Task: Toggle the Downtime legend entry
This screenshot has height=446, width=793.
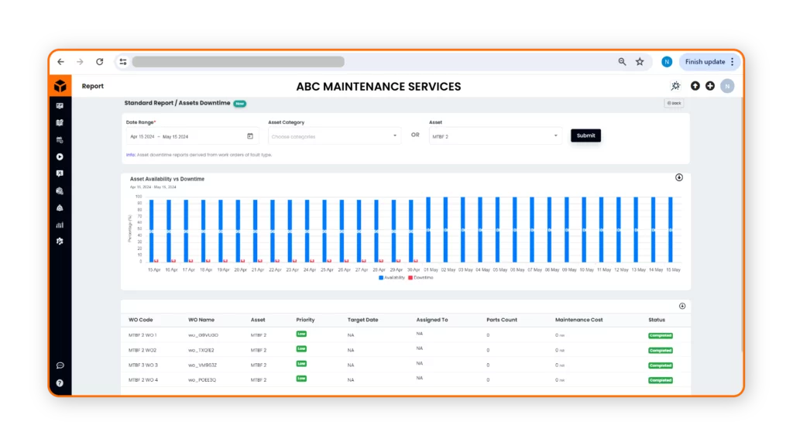Action: pyautogui.click(x=421, y=278)
